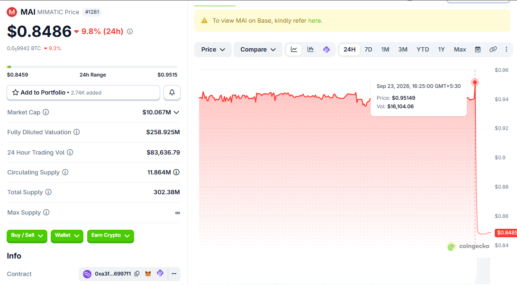This screenshot has height=285, width=517.
Task: Open the Compare dropdown
Action: click(258, 49)
